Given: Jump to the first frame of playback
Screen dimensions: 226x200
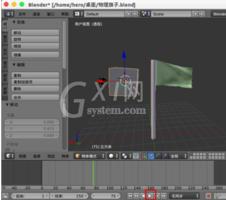Looking at the screenshot, I should click(x=130, y=196).
